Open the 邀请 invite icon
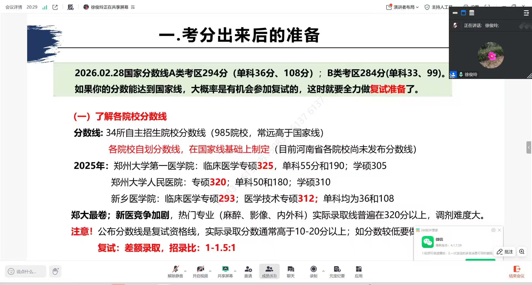532x285 pixels. pyautogui.click(x=248, y=271)
